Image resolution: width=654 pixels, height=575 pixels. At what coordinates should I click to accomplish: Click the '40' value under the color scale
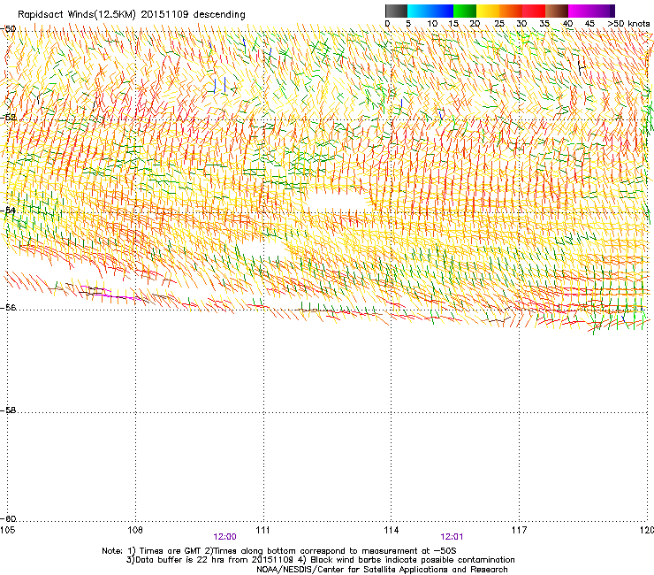pyautogui.click(x=567, y=24)
